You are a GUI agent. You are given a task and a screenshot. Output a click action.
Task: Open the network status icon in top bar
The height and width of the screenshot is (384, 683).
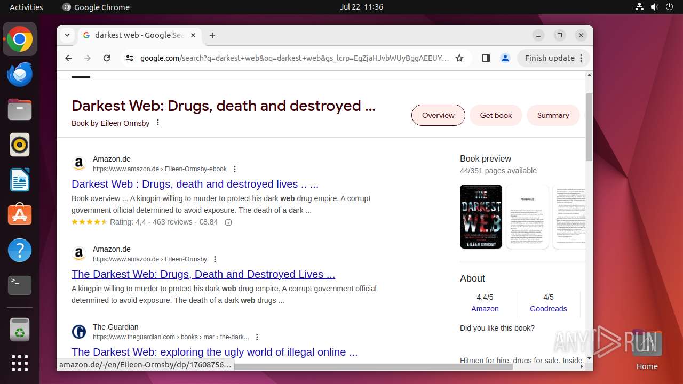point(640,7)
